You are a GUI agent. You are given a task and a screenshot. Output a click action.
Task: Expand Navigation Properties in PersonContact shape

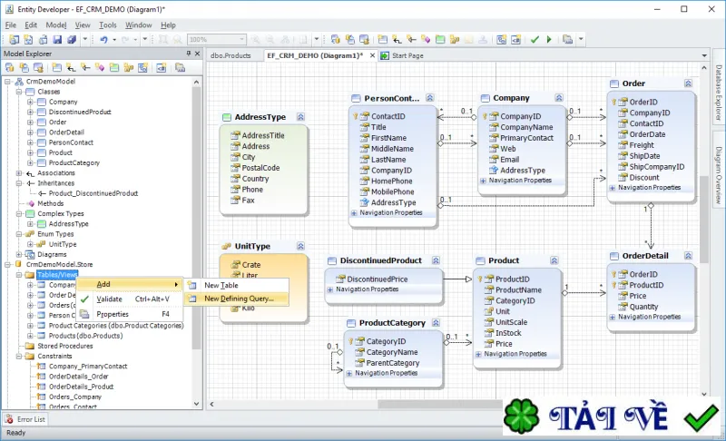click(354, 213)
